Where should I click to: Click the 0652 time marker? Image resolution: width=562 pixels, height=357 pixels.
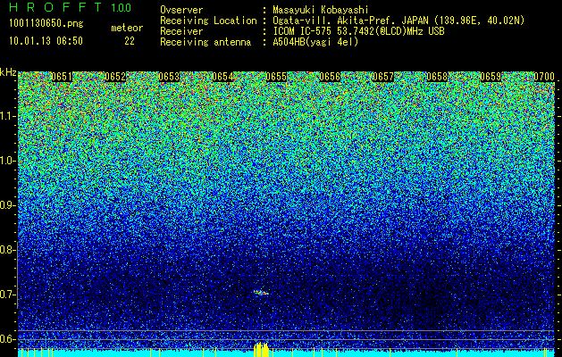click(115, 77)
